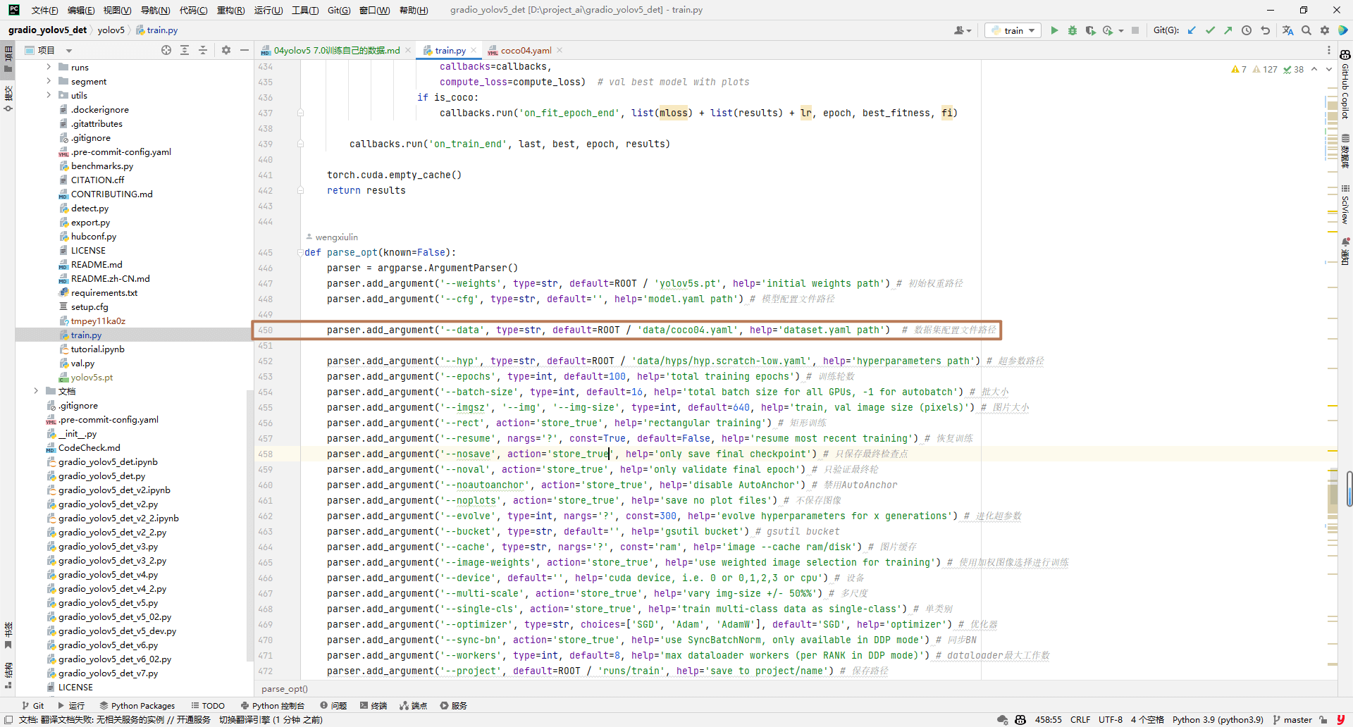The image size is (1353, 727).
Task: Toggle tool window bars status icon
Action: point(8,719)
